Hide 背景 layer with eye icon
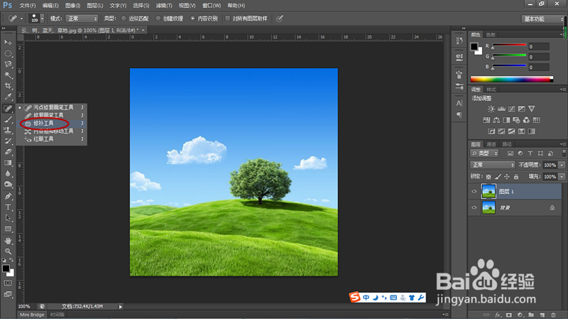 point(474,207)
